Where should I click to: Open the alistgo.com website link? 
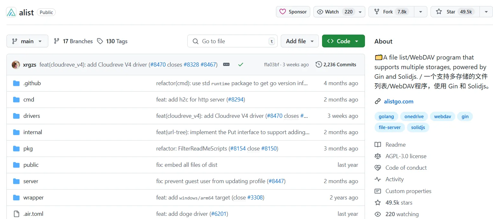click(x=399, y=101)
